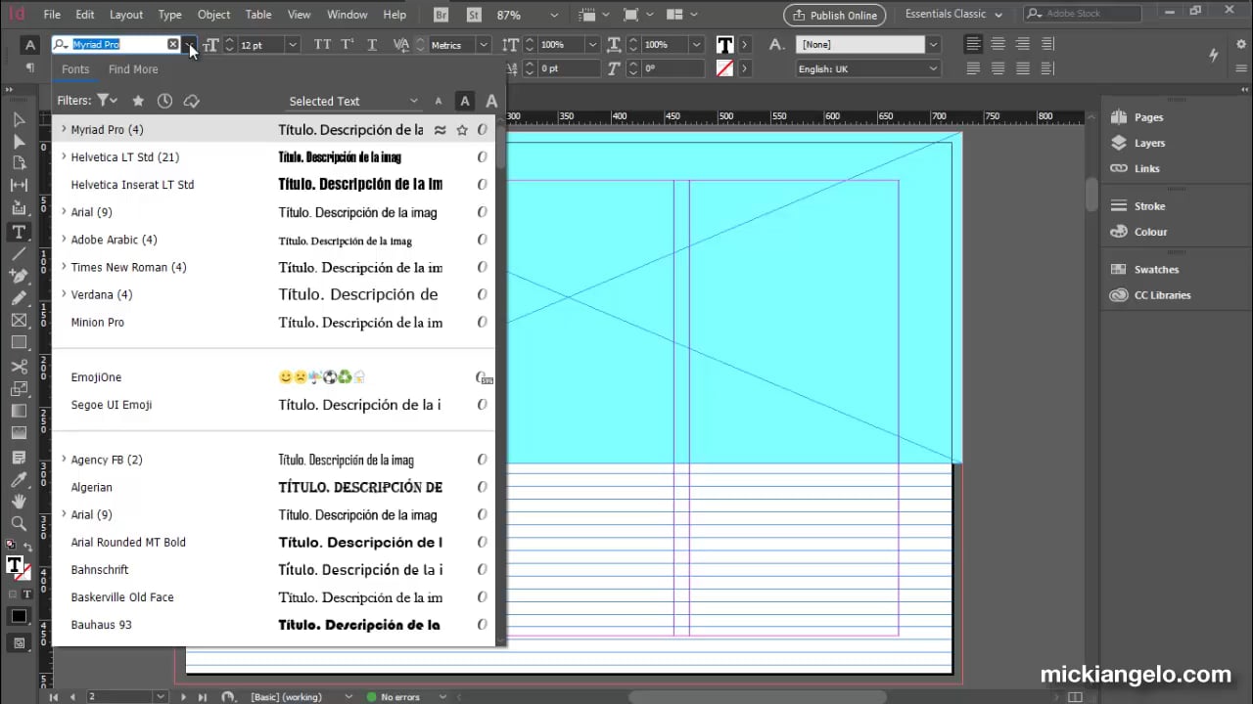Image resolution: width=1253 pixels, height=704 pixels.
Task: Toggle All Caps formatting
Action: [322, 45]
